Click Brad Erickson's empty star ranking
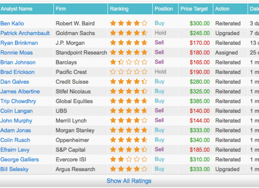Viewport: 259px width, 188px height. click(x=129, y=72)
